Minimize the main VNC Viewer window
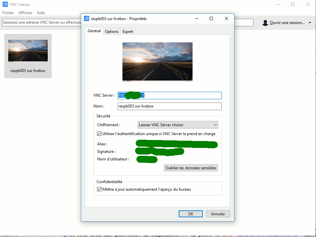316x237 pixels. [x=277, y=4]
